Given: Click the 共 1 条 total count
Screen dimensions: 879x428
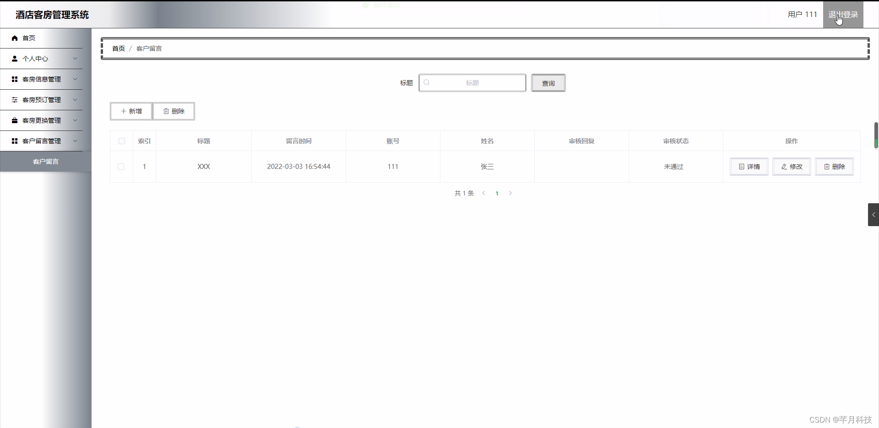Looking at the screenshot, I should [464, 193].
